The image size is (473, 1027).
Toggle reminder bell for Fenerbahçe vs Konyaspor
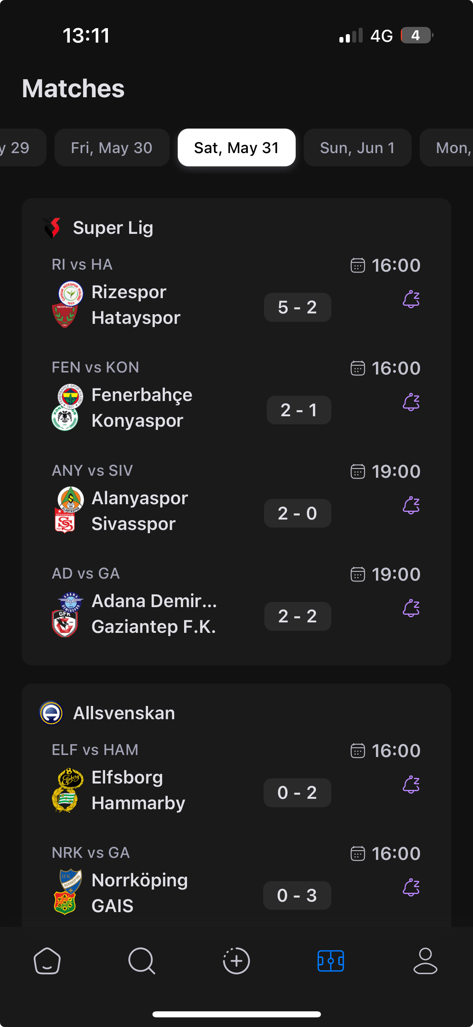coord(411,402)
